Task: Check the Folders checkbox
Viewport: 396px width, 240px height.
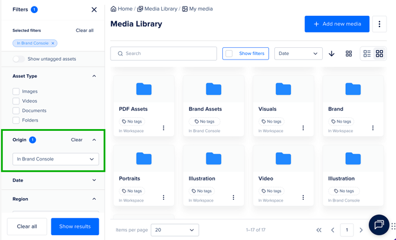Action: pos(16,120)
